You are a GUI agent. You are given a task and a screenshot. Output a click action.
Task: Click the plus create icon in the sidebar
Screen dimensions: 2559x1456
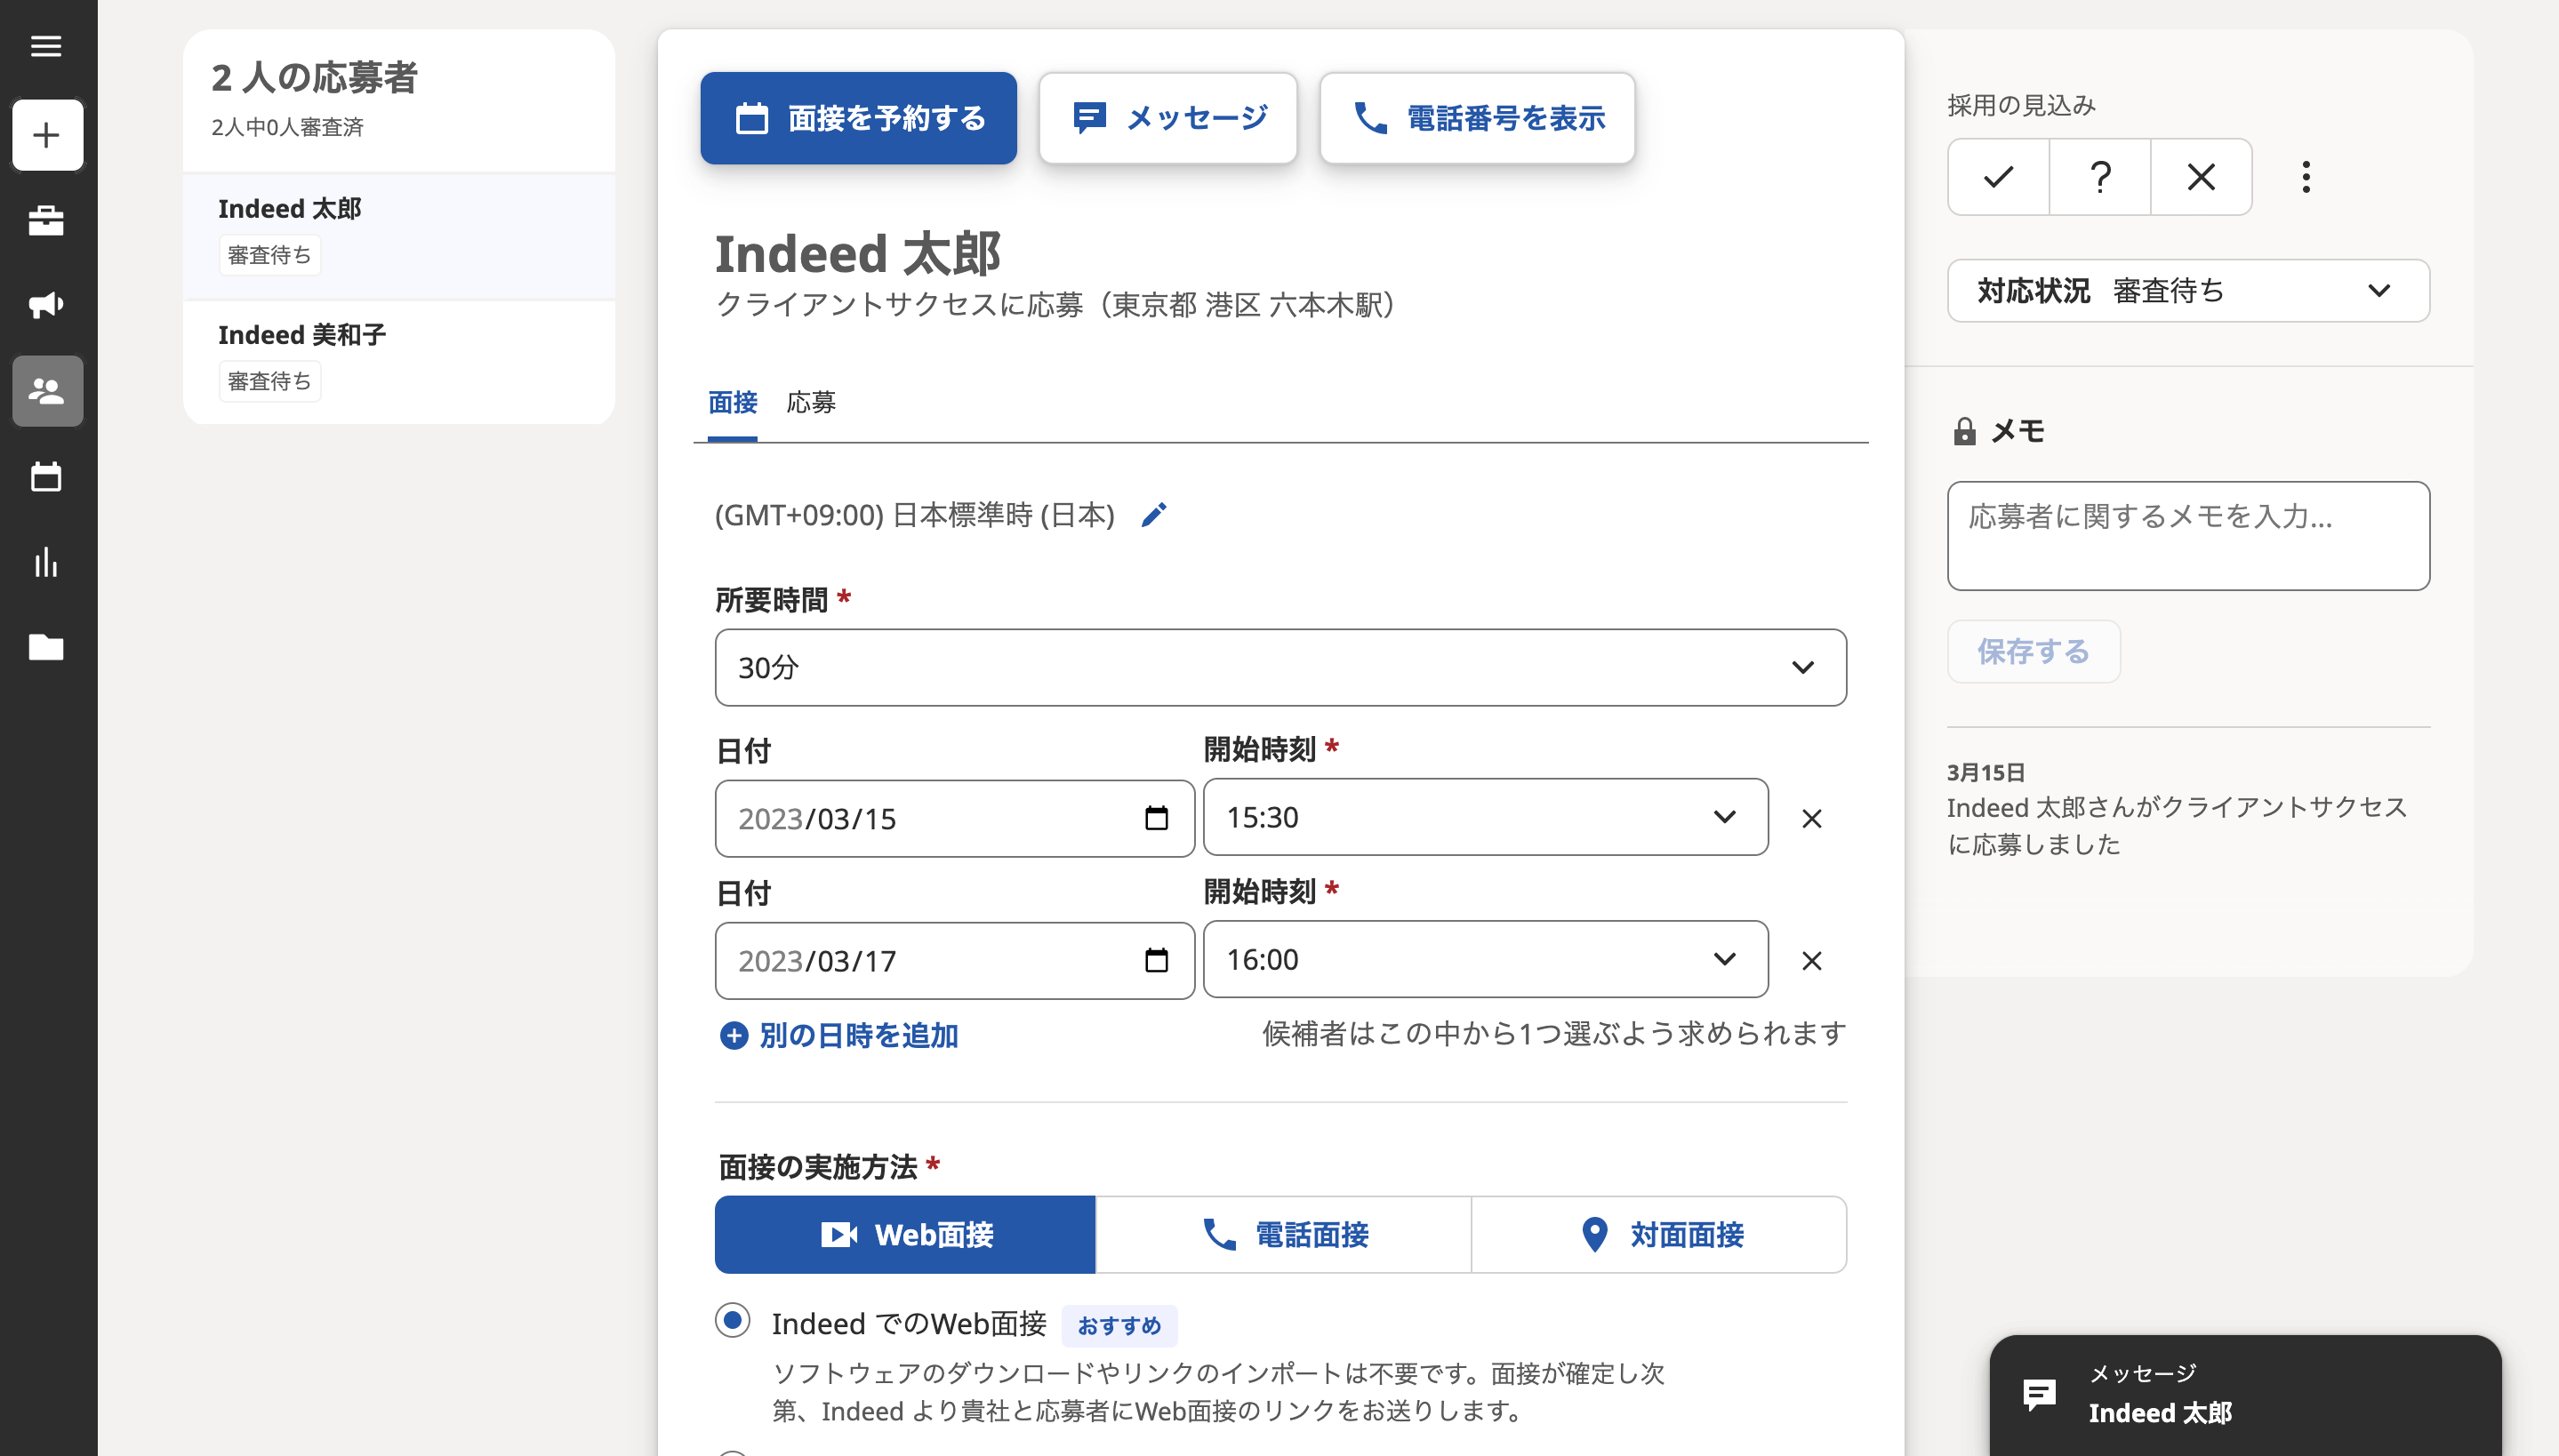(47, 135)
